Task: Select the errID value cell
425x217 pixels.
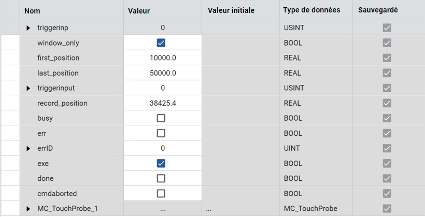Action: tap(163, 148)
